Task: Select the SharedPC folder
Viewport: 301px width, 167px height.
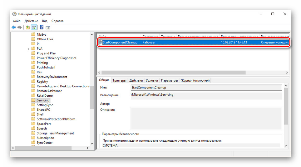Action: (43, 110)
